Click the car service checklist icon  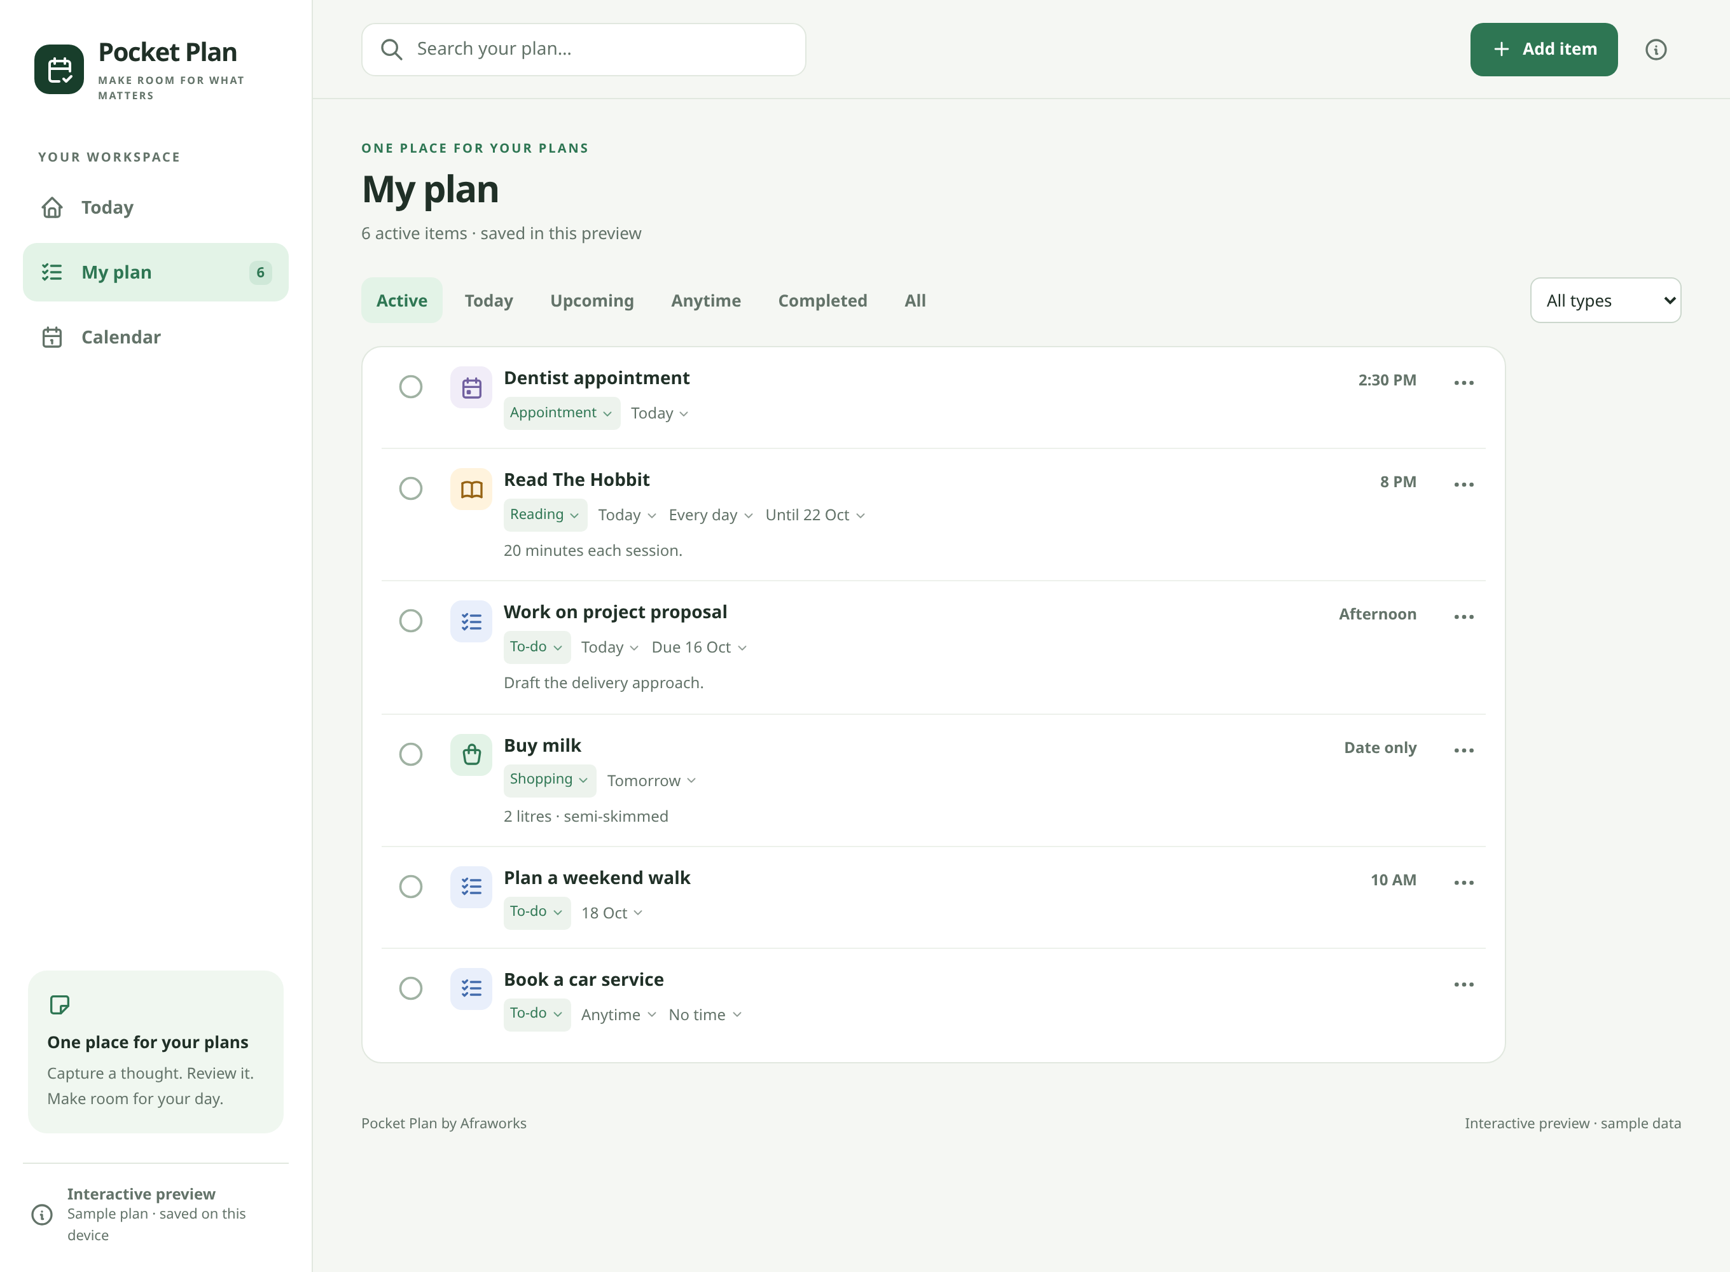coord(471,988)
